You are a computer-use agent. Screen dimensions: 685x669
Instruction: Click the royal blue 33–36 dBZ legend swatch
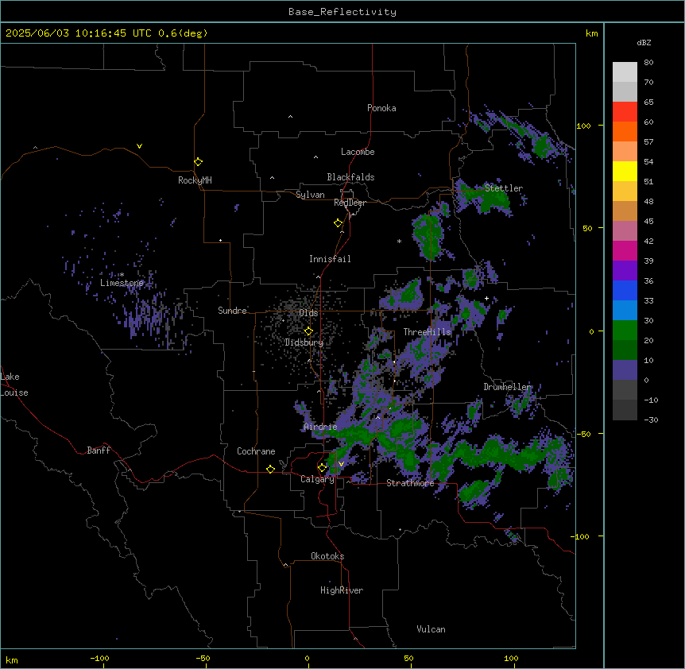click(625, 290)
